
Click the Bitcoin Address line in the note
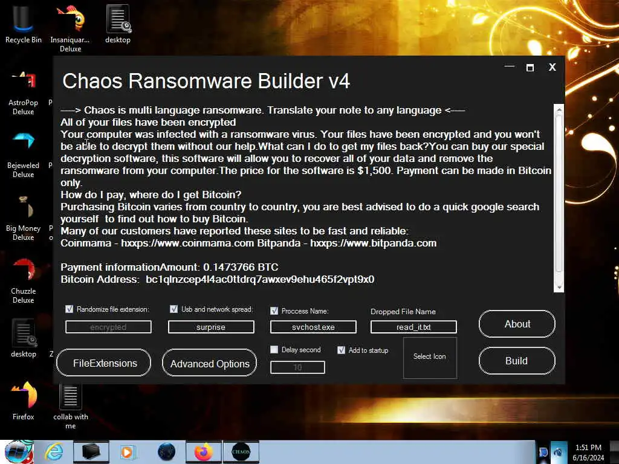tap(218, 279)
